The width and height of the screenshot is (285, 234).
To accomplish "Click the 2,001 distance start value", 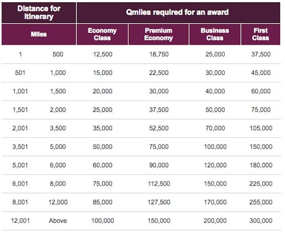I will [x=20, y=128].
